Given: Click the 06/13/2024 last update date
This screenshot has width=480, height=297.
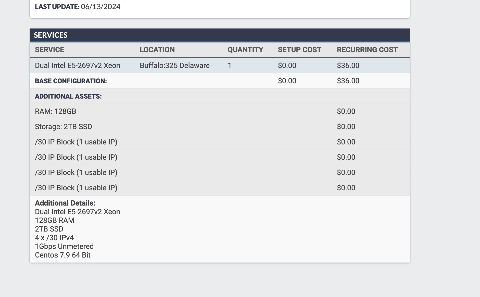Looking at the screenshot, I should (x=101, y=7).
